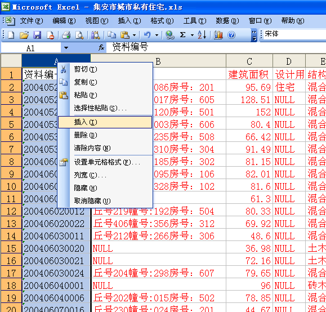Choose 剪切(T) in the context menu
The height and width of the screenshot is (312, 326).
(x=105, y=69)
